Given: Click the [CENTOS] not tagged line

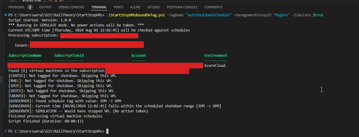Looking at the screenshot, I should pyautogui.click(x=63, y=76).
